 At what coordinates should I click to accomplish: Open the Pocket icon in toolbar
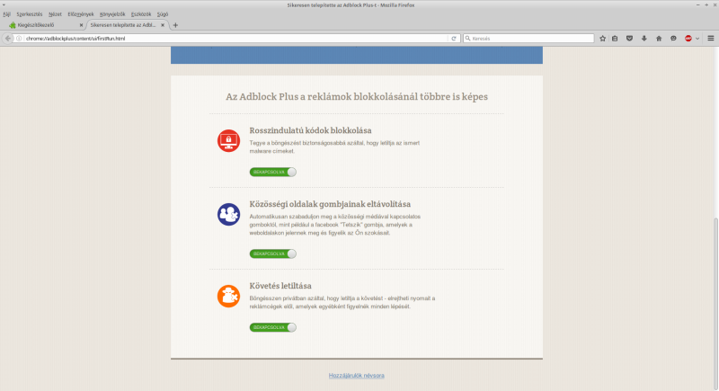[630, 39]
